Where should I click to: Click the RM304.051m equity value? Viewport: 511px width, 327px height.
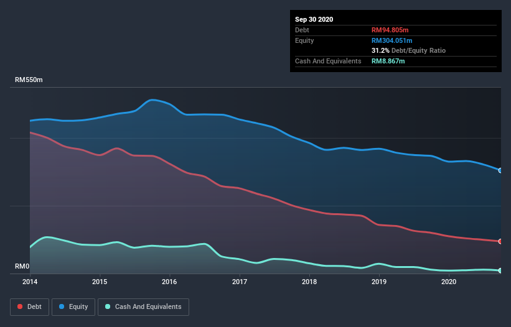pyautogui.click(x=391, y=40)
